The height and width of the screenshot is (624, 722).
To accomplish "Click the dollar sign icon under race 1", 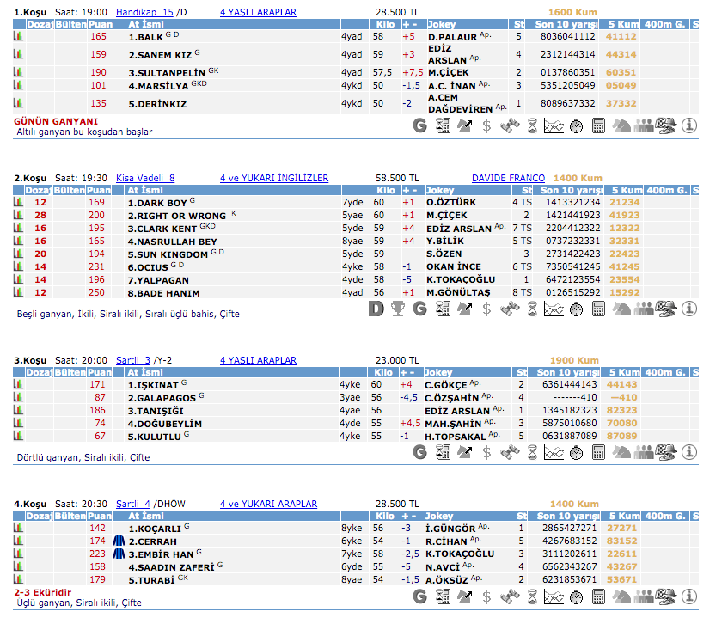I will pyautogui.click(x=487, y=125).
